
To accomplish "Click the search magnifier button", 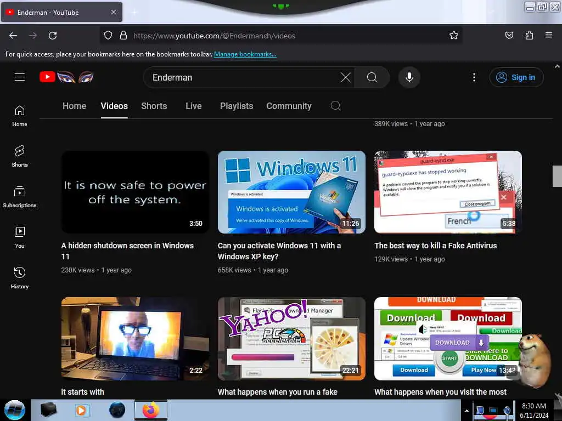I will (x=372, y=77).
